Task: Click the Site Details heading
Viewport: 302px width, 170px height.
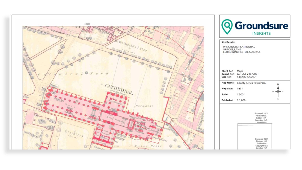Action: pyautogui.click(x=228, y=42)
